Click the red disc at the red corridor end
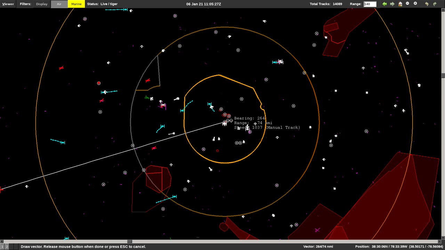445x250 pixels. click(x=224, y=227)
